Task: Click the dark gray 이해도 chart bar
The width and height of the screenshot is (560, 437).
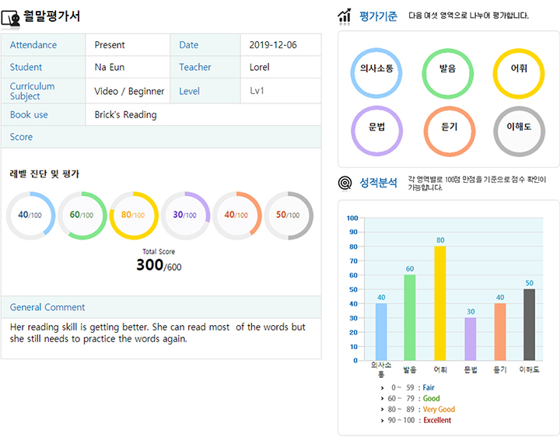Action: (529, 324)
